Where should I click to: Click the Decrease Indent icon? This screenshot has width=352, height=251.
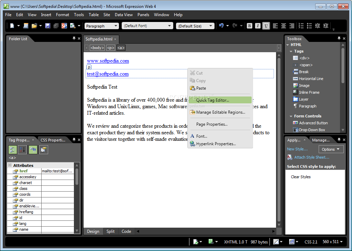point(317,26)
